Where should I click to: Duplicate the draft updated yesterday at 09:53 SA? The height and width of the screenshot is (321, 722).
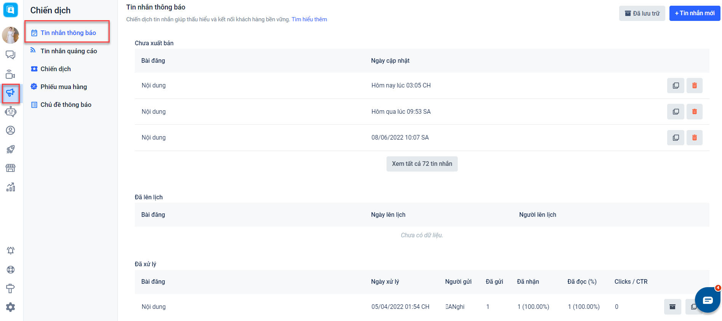(x=676, y=111)
